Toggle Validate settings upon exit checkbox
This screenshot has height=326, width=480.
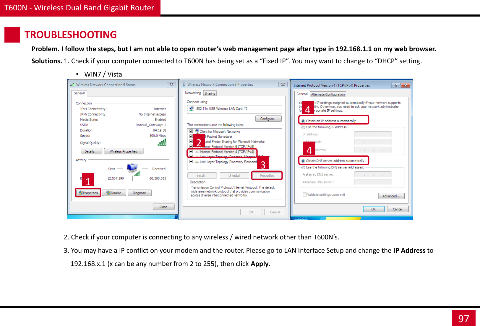[x=304, y=194]
